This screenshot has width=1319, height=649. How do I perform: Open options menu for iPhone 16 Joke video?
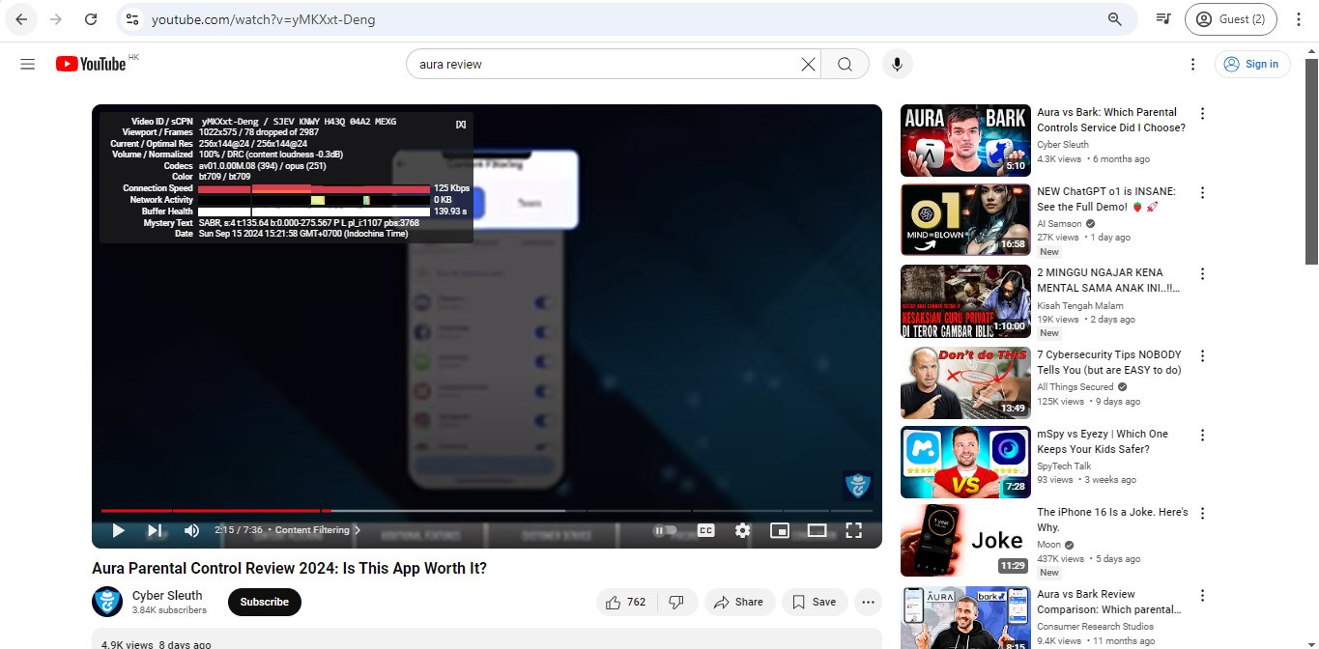[x=1202, y=514]
